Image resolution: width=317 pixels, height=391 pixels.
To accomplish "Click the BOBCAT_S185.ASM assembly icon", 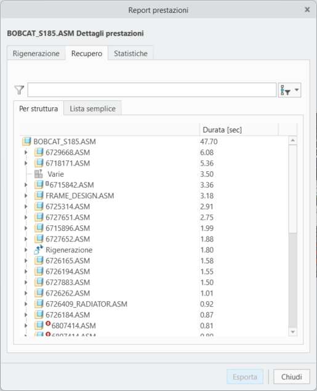I will pyautogui.click(x=26, y=142).
